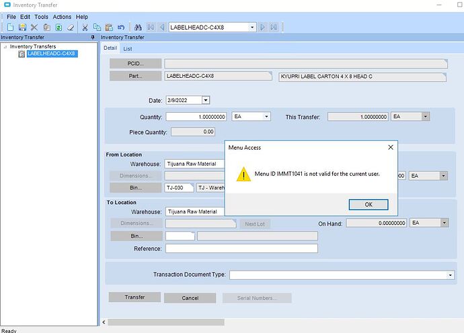The image size is (464, 333).
Task: Select LABELHEADC-C4X8 in the tree
Action: click(52, 54)
